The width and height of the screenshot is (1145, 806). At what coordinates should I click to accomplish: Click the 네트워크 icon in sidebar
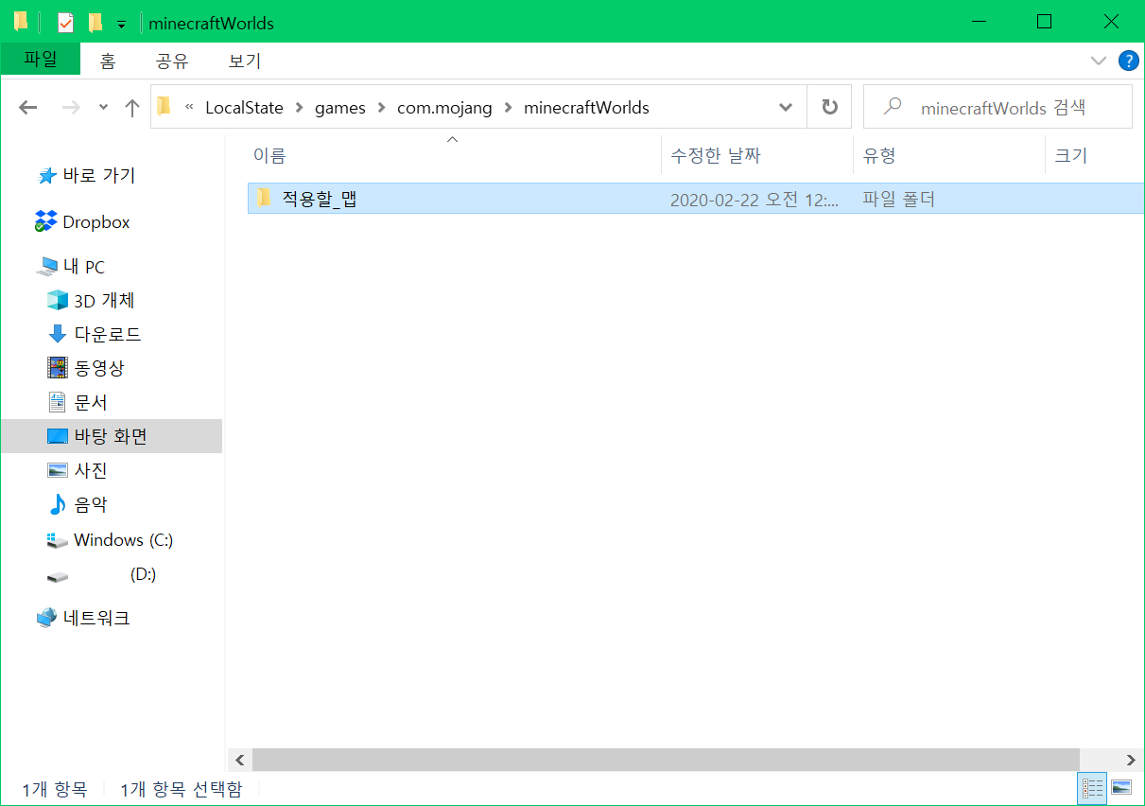click(x=46, y=618)
